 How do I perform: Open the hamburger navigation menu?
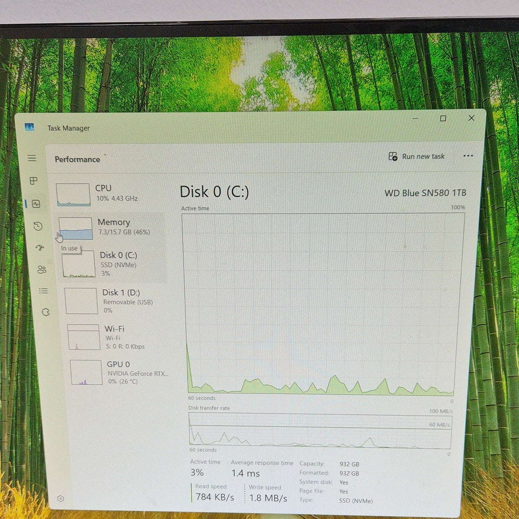32,158
